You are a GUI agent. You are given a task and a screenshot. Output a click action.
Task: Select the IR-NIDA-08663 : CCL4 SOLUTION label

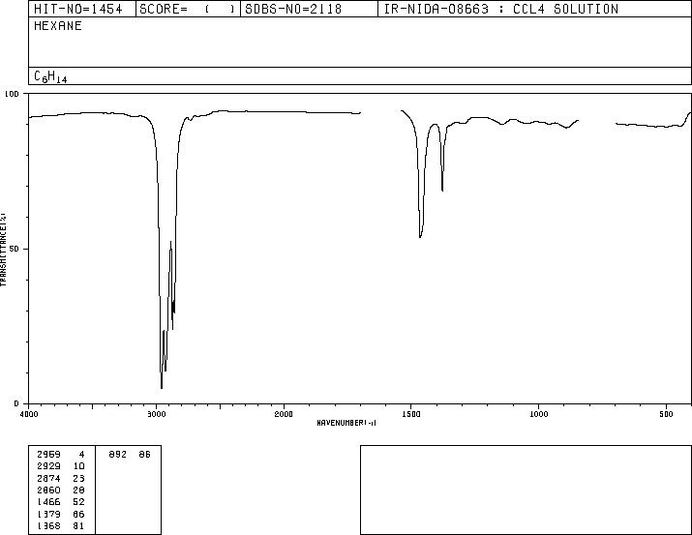tap(501, 9)
